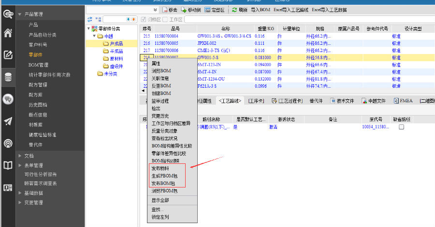435x227 pixels.
Task: Enable the 工作区 checkbox
Action: point(165,19)
